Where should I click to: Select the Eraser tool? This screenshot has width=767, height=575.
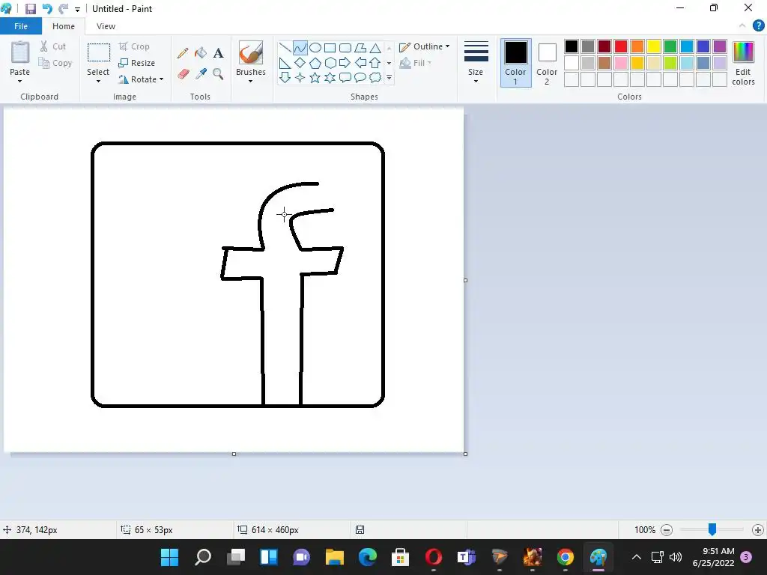183,74
